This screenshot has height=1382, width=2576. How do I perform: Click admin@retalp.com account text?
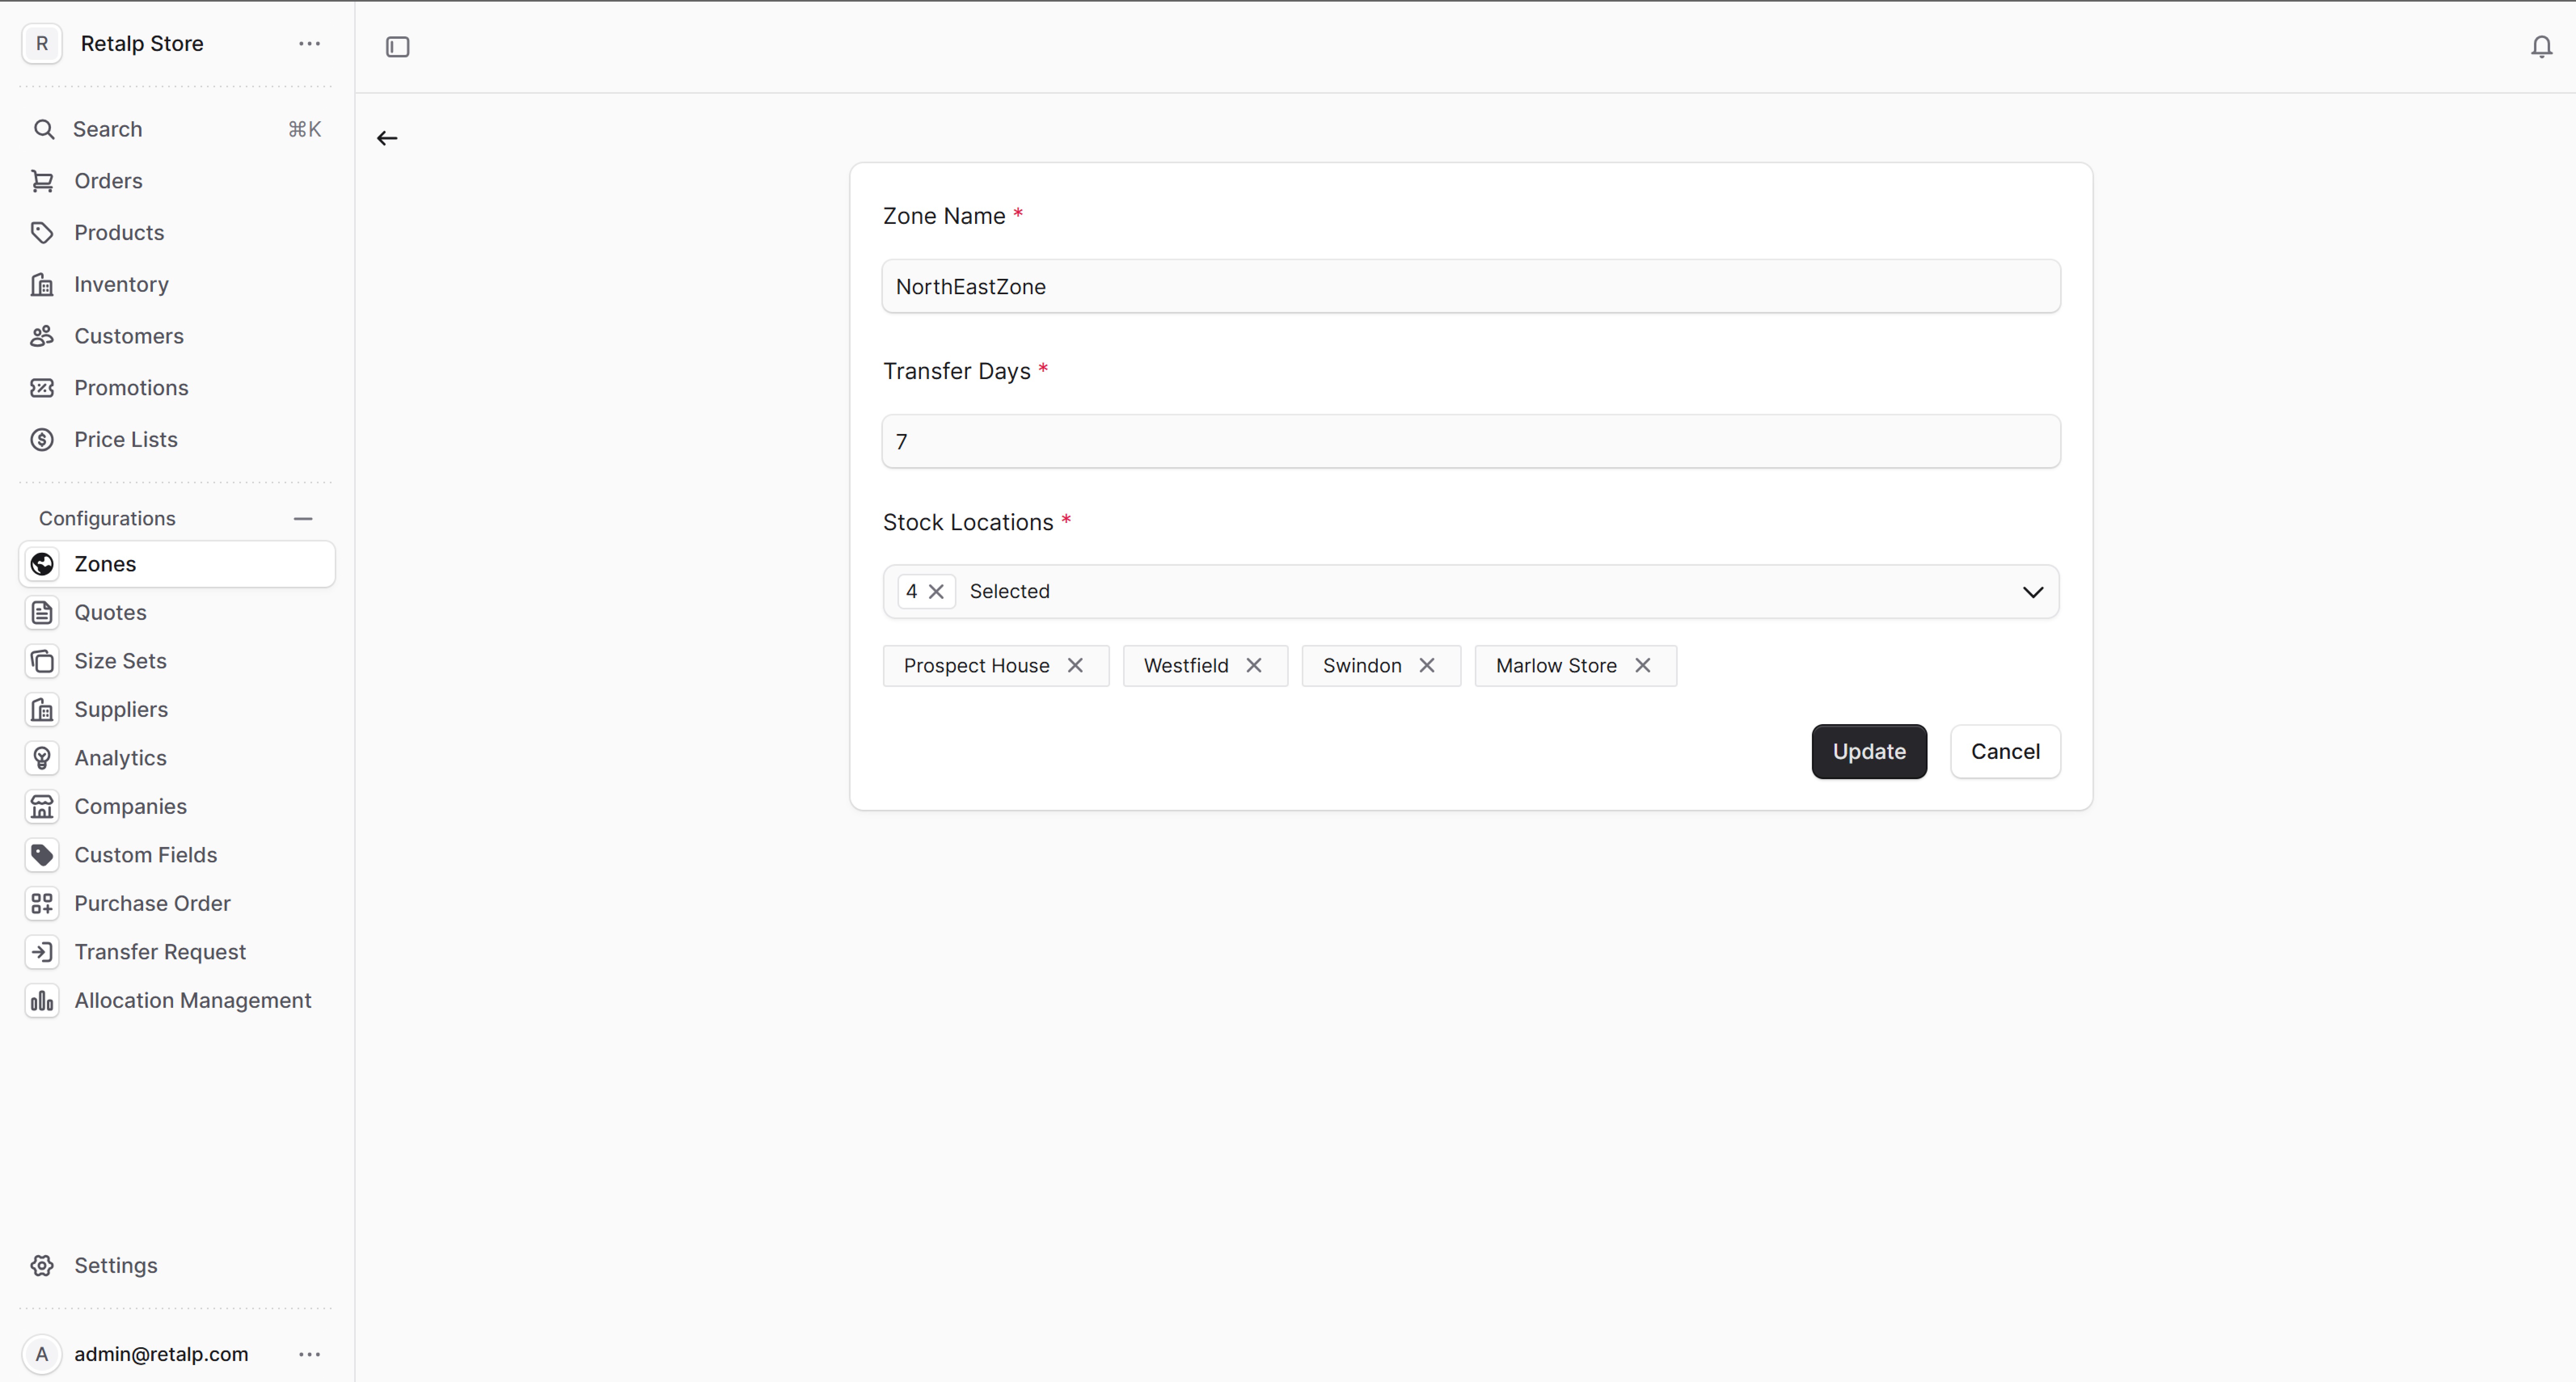(x=161, y=1354)
